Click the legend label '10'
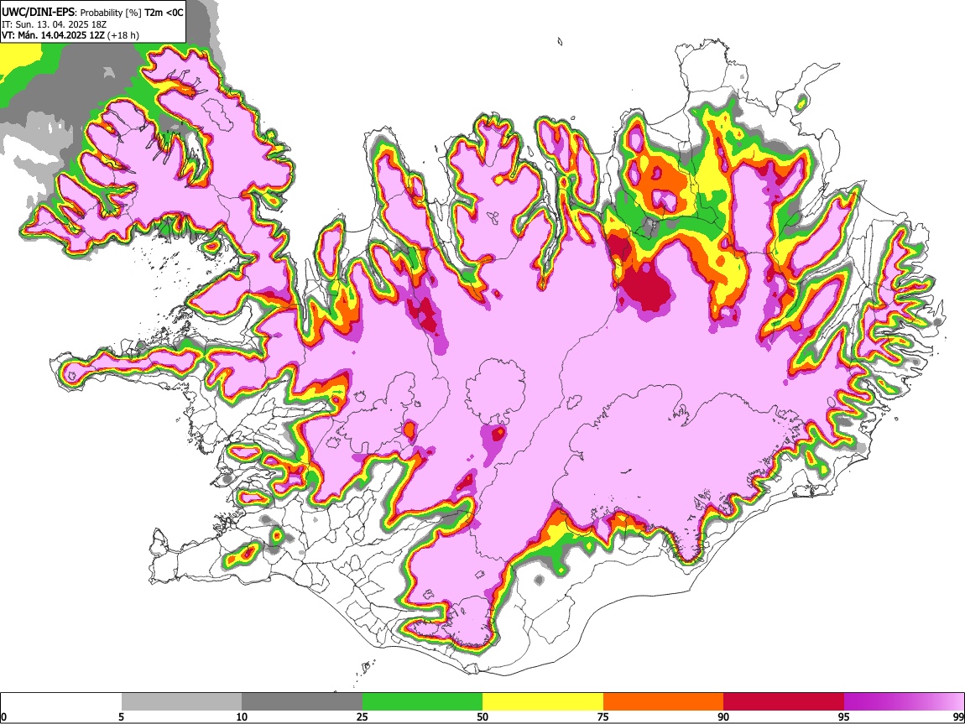The height and width of the screenshot is (724, 965). [x=242, y=717]
